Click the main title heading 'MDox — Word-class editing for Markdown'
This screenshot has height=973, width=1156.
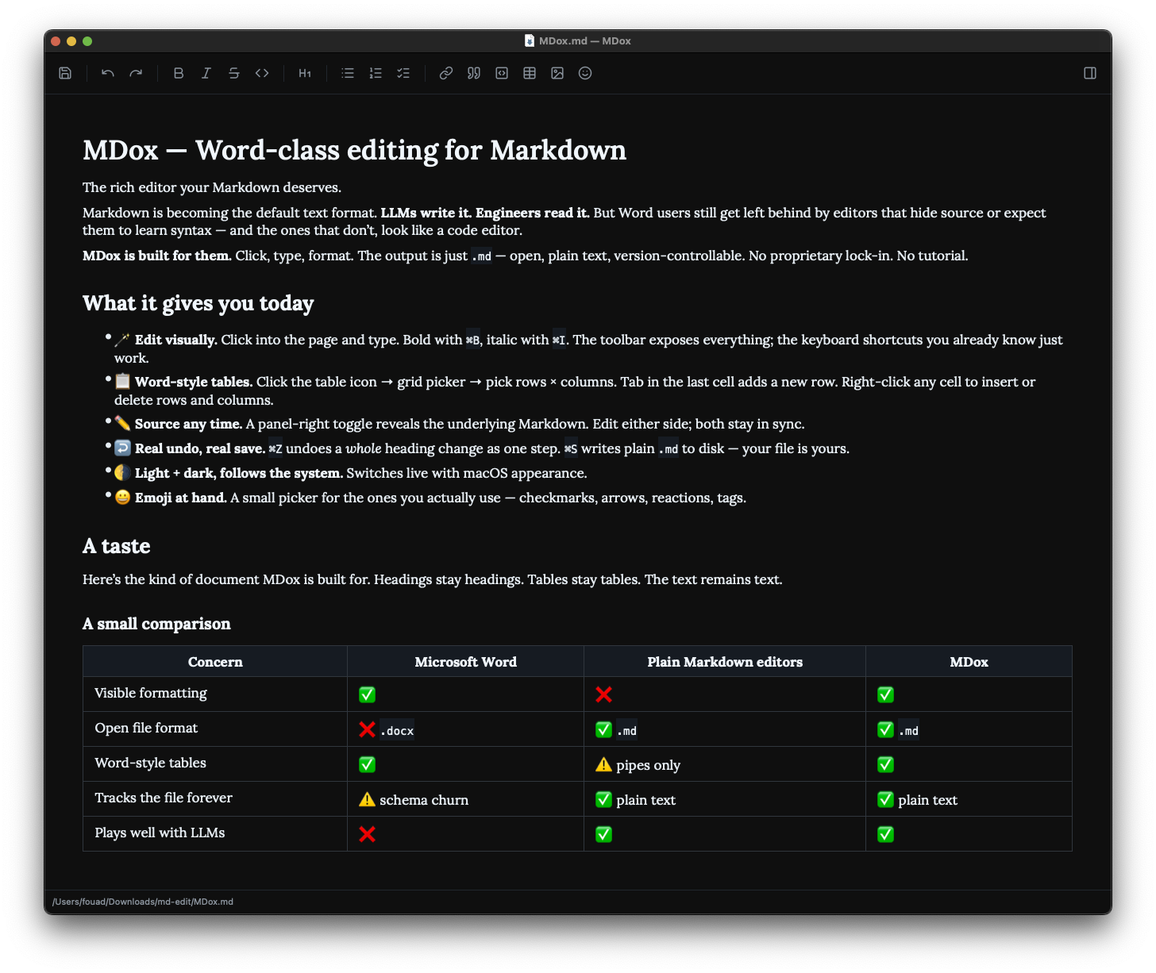pyautogui.click(x=354, y=150)
